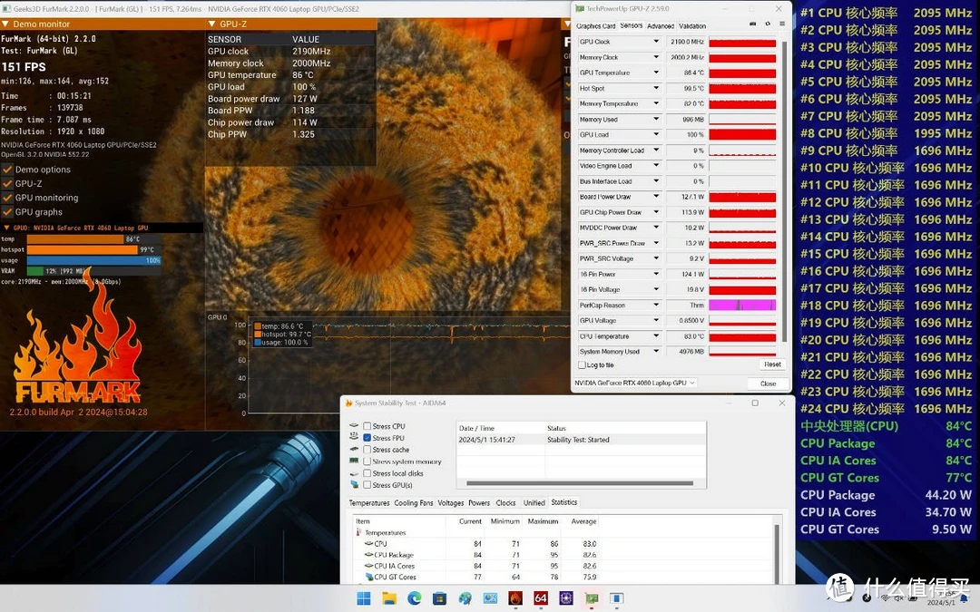Click GPU-Z screenshot camera icon
This screenshot has width=980, height=612.
point(752,24)
